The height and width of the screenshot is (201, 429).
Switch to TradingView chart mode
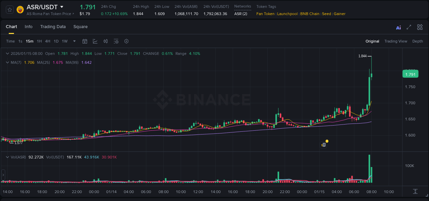click(396, 41)
